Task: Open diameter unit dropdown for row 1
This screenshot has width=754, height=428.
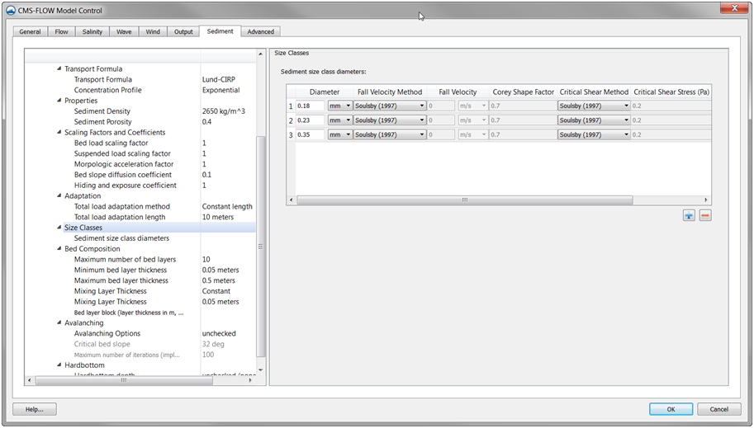Action: tap(340, 106)
